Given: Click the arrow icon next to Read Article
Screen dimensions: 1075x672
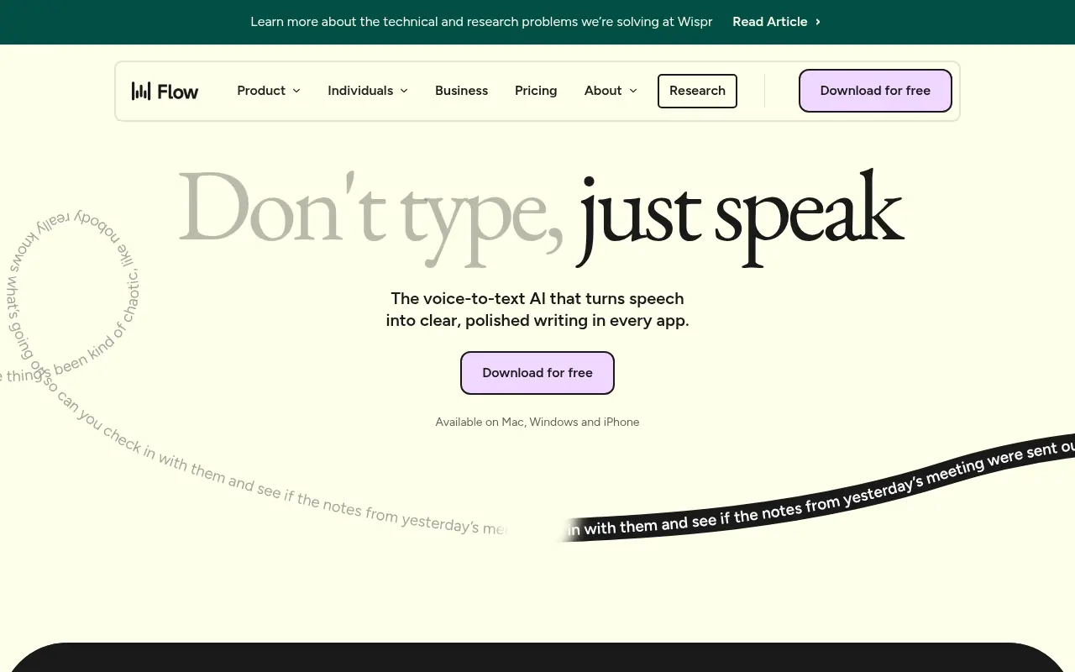Looking at the screenshot, I should 816,22.
